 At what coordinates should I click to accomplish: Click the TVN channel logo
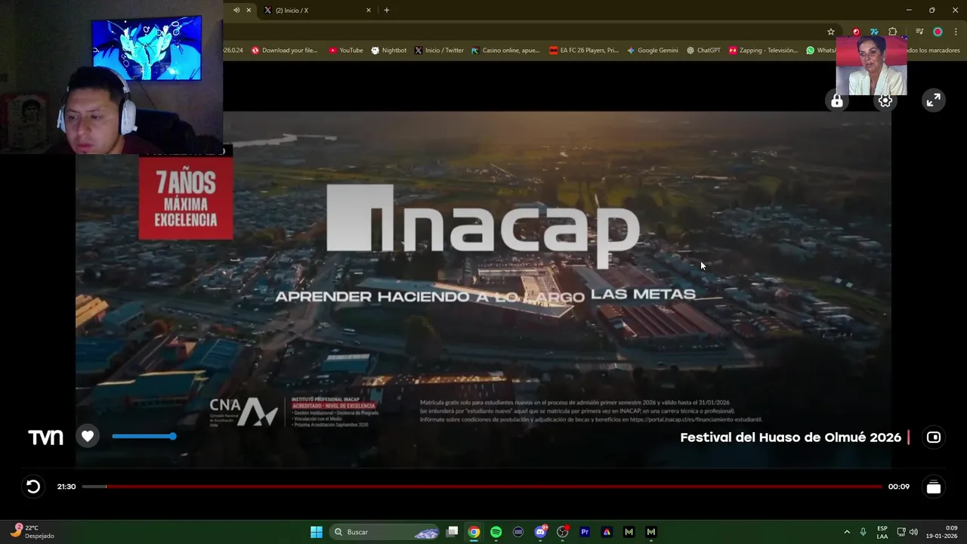click(x=45, y=437)
